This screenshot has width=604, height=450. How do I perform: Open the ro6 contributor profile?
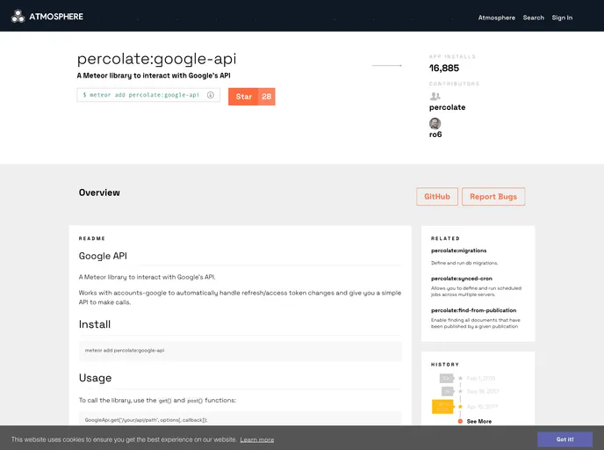pyautogui.click(x=435, y=134)
